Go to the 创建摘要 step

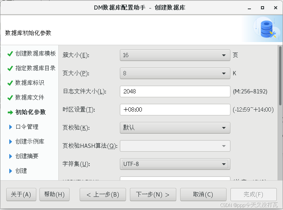27,156
